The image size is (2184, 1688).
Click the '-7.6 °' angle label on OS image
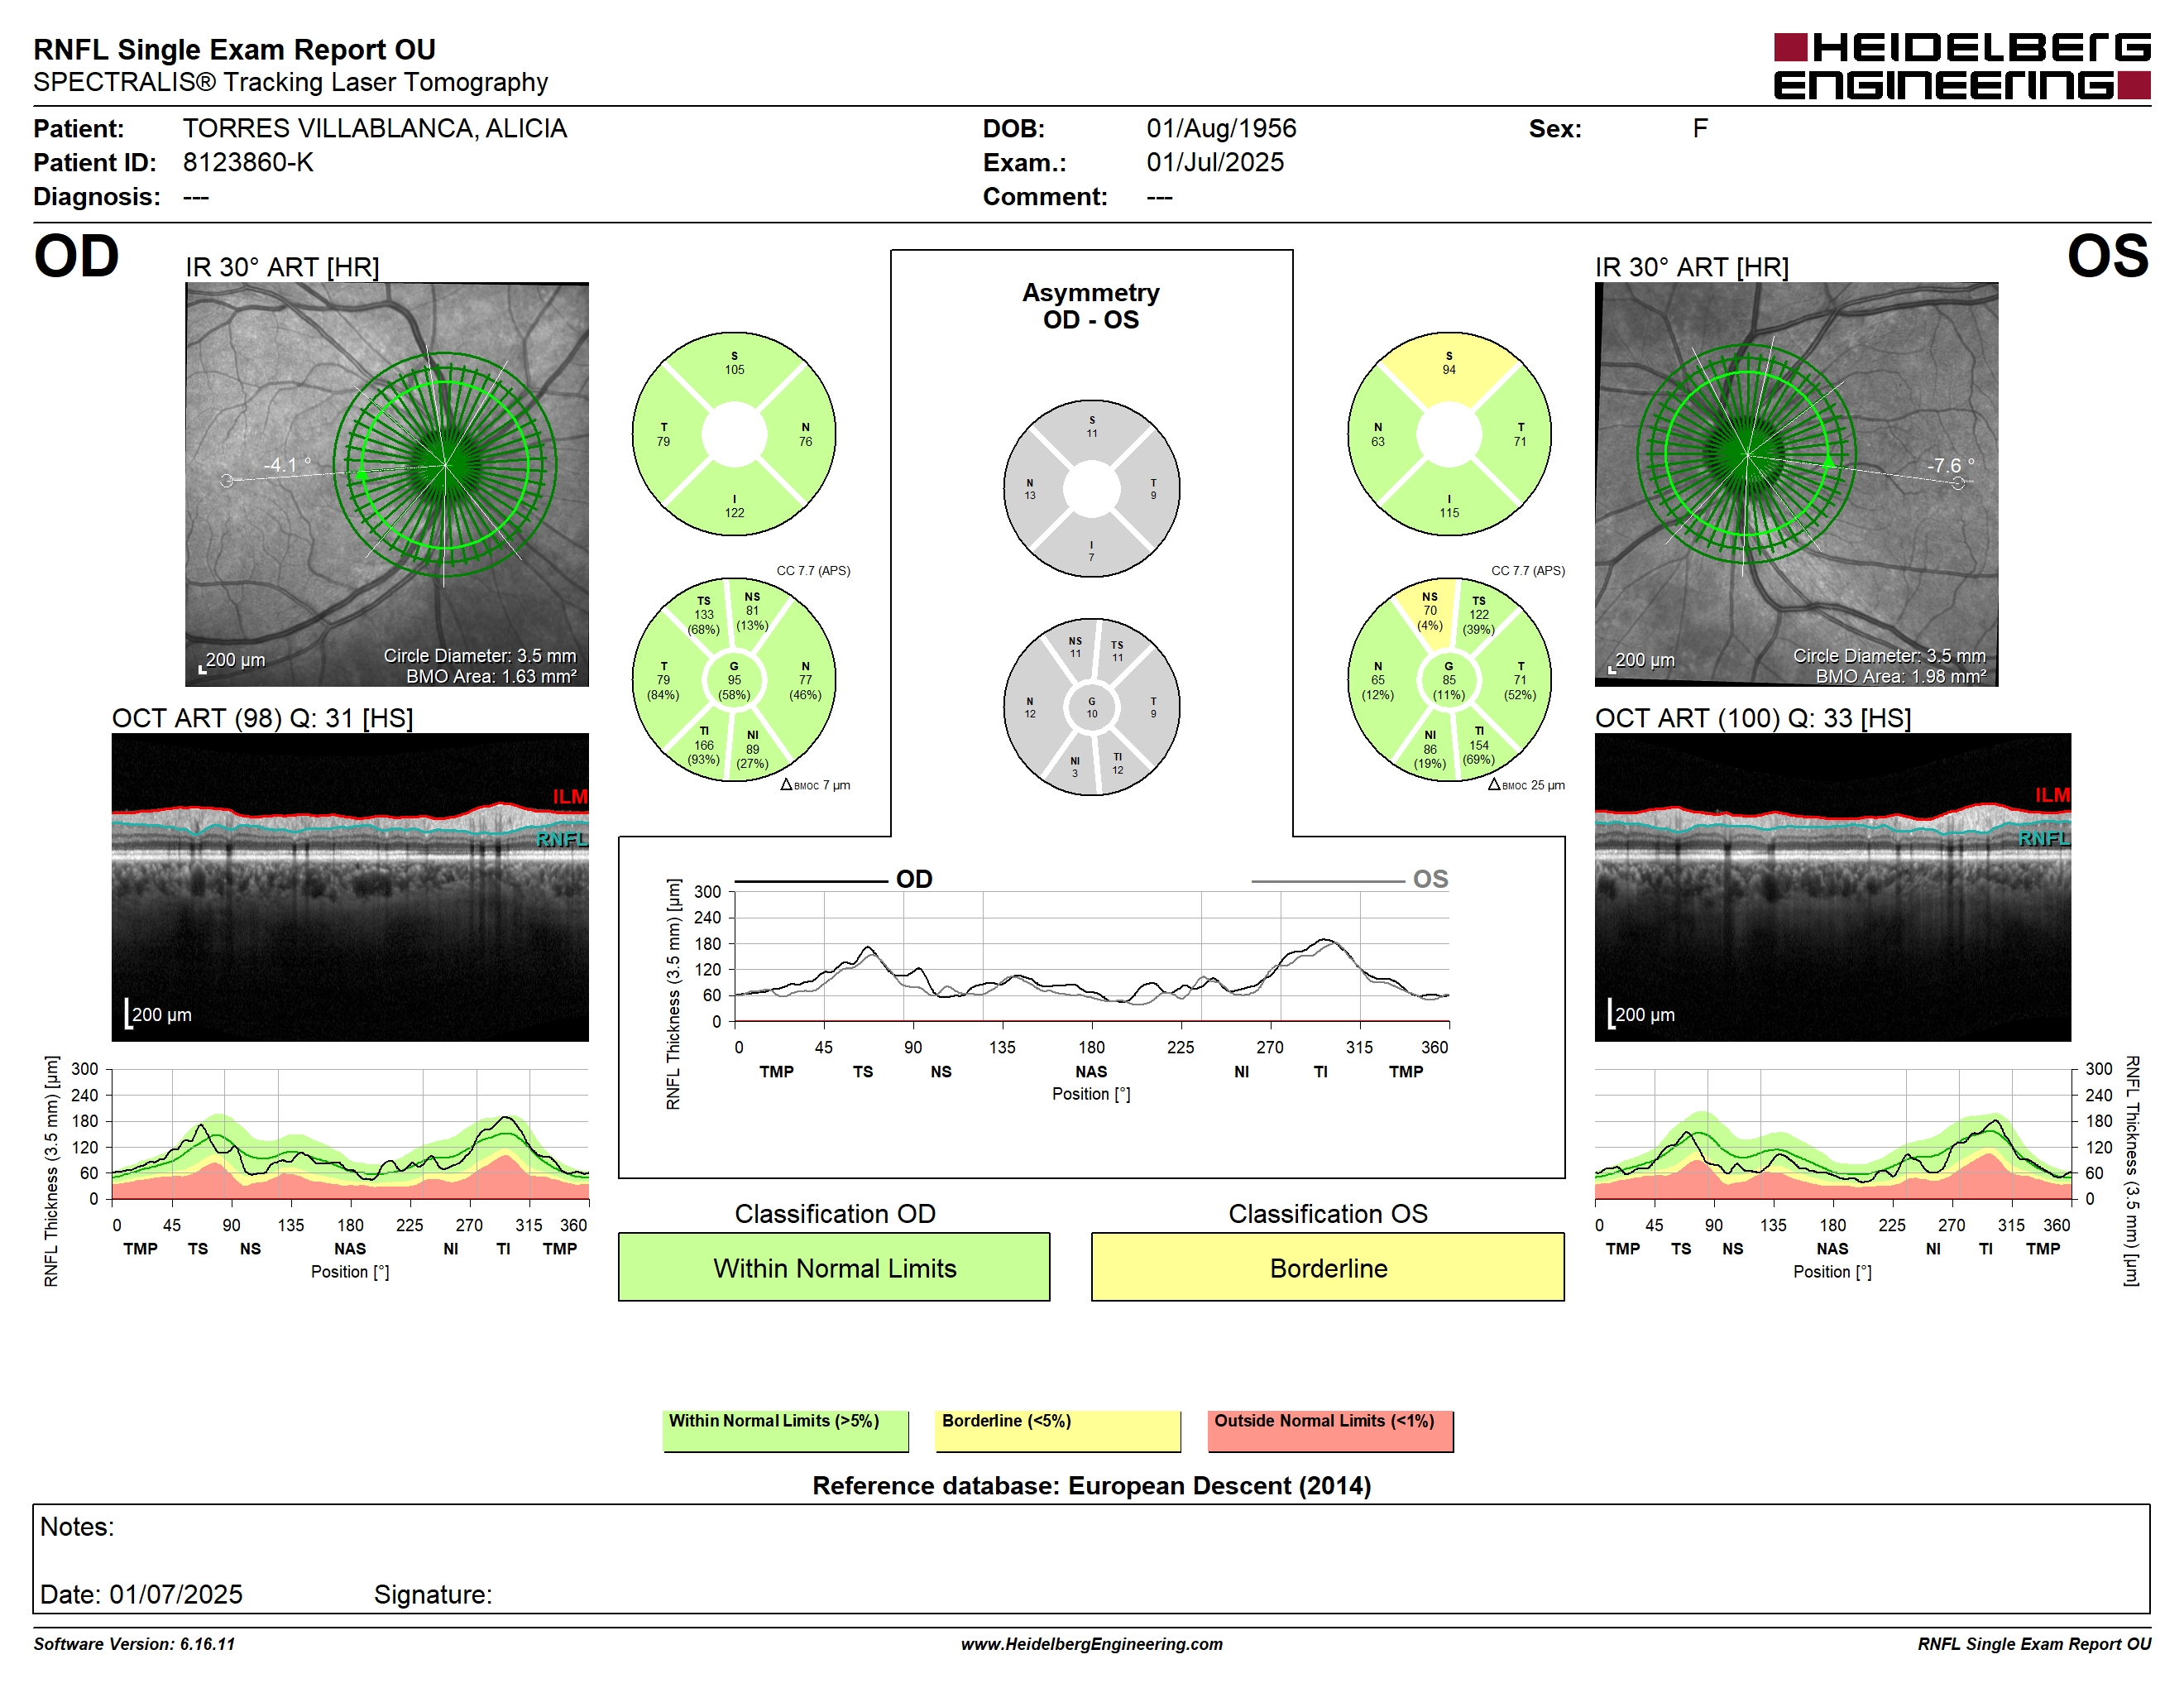point(1950,465)
